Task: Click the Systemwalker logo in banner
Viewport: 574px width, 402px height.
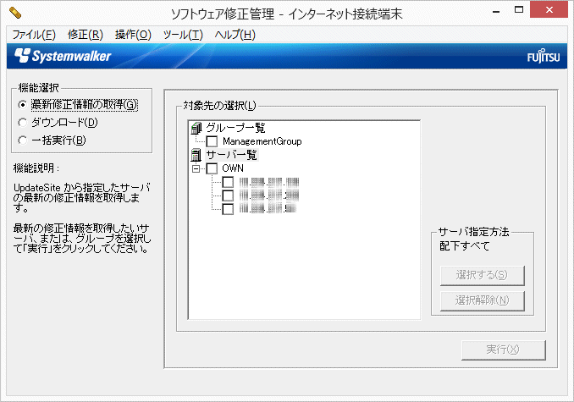Action: click(63, 56)
